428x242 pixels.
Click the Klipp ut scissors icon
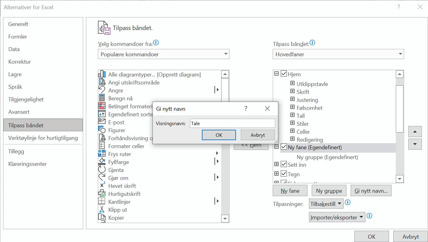(x=102, y=210)
